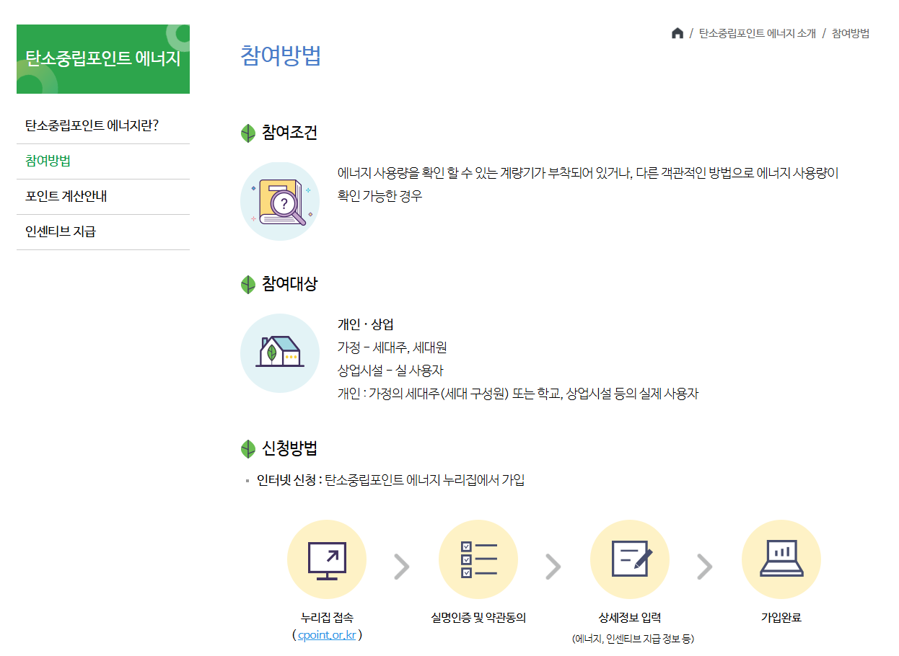Select the magnifying glass book icon under 참여조건
This screenshot has height=656, width=899.
(x=280, y=200)
